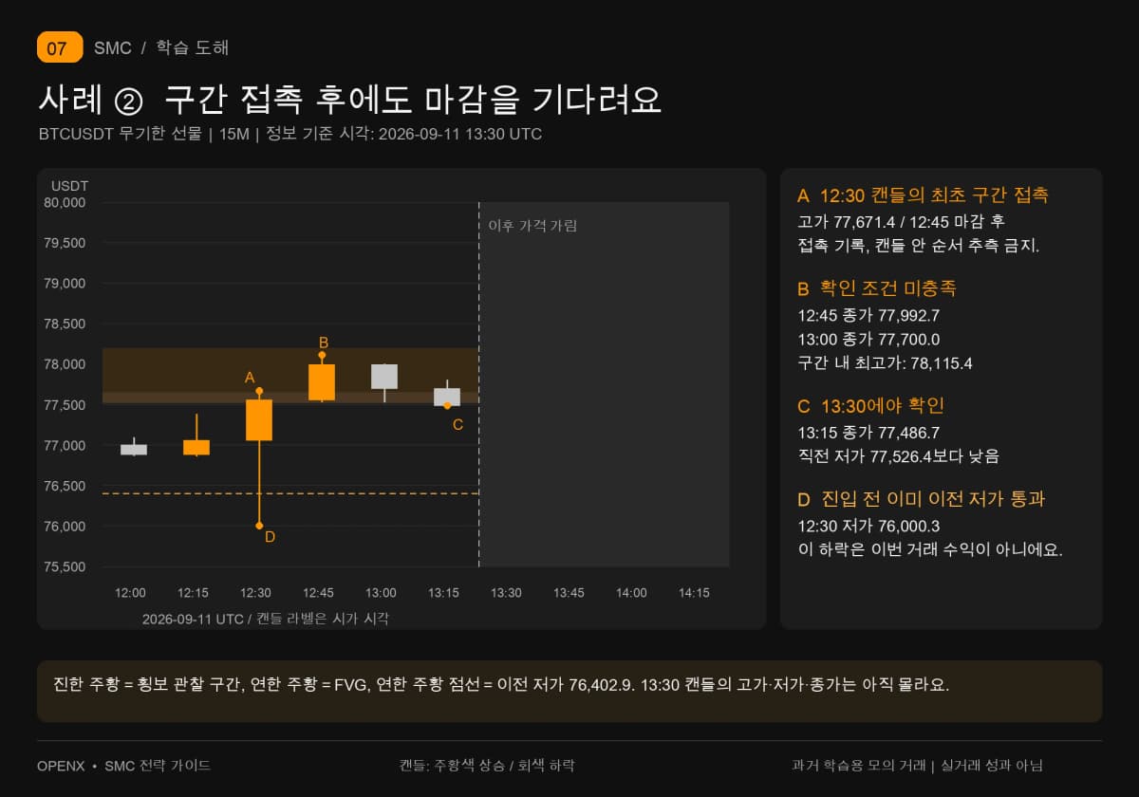Click the 13:30 time axis label

tap(506, 593)
